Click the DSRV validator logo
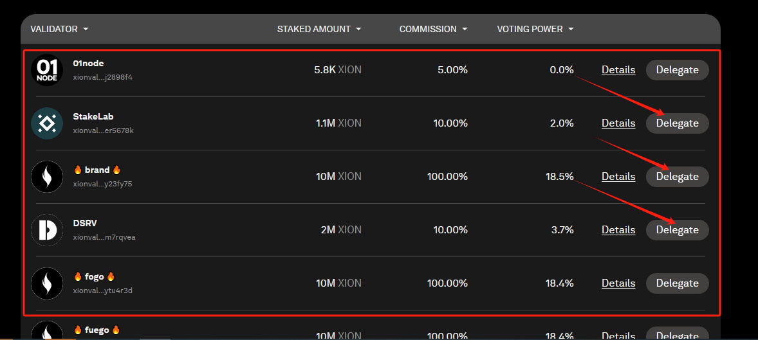The height and width of the screenshot is (340, 758). 47,230
